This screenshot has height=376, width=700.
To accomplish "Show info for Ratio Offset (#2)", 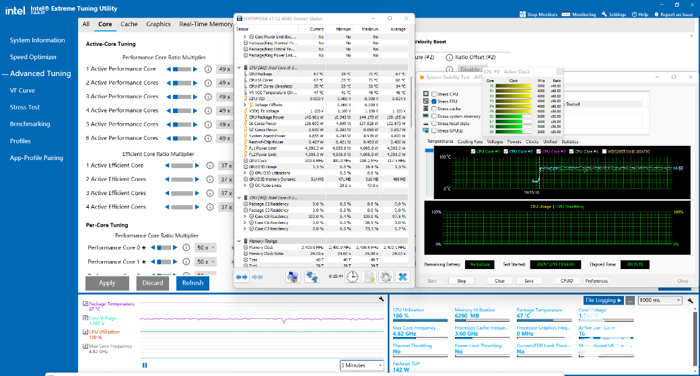I will point(450,58).
